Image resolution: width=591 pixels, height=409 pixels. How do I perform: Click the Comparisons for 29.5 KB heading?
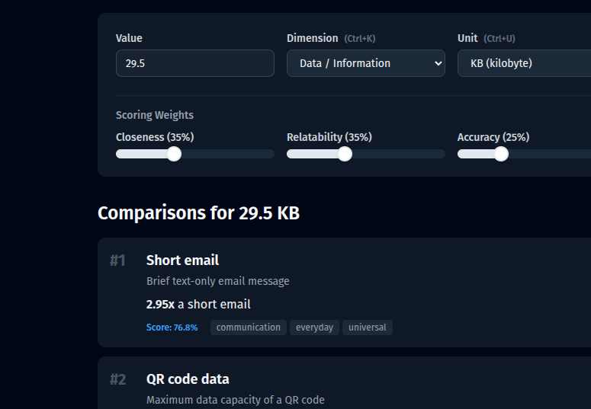pos(198,213)
